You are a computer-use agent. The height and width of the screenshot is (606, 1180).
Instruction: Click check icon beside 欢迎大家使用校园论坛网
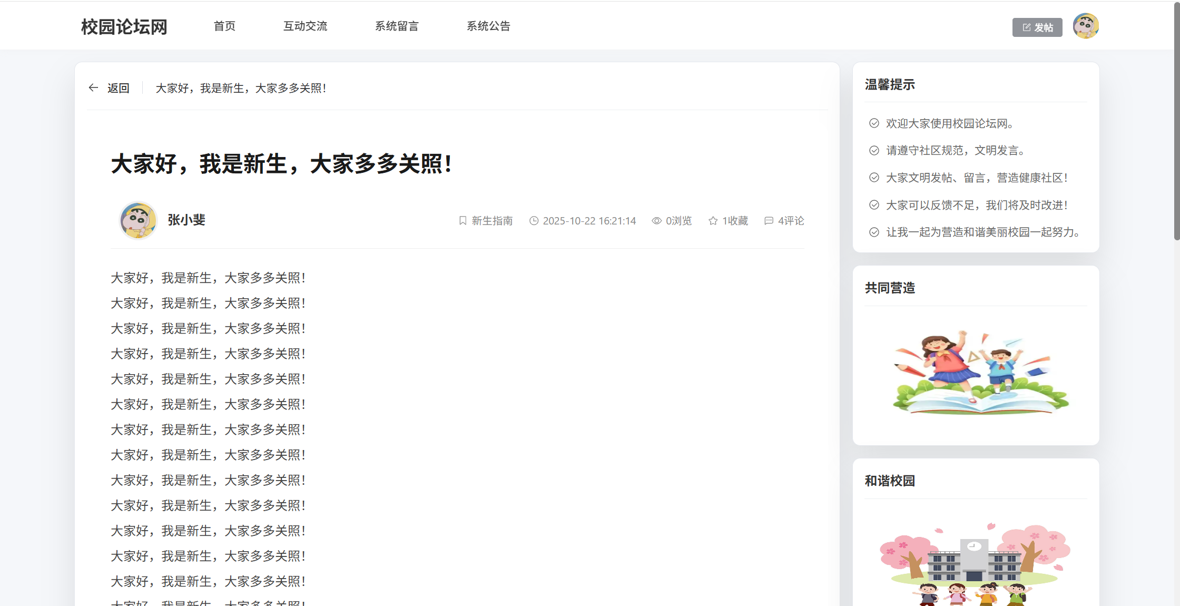click(874, 123)
